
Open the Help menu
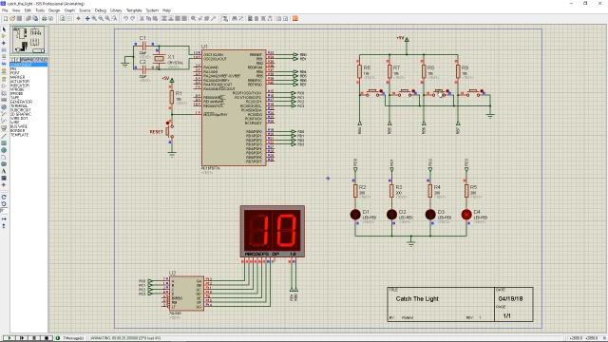(x=166, y=10)
